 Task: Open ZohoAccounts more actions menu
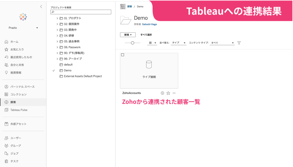coord(174,93)
